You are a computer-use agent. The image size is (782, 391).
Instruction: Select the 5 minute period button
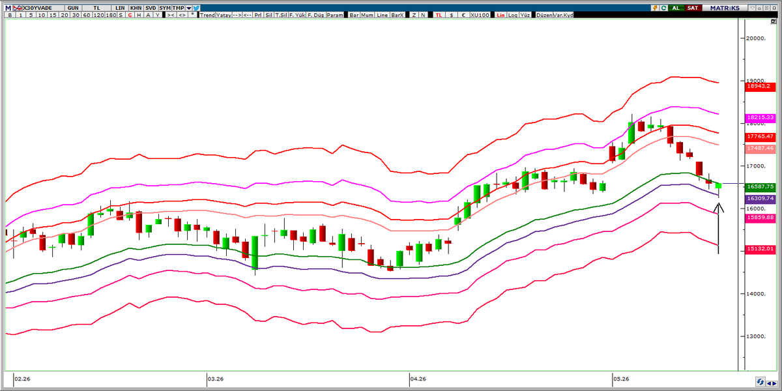pos(31,15)
